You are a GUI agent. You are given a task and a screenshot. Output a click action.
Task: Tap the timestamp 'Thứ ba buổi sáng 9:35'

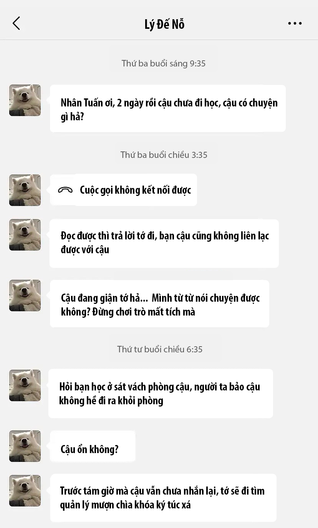tap(164, 63)
